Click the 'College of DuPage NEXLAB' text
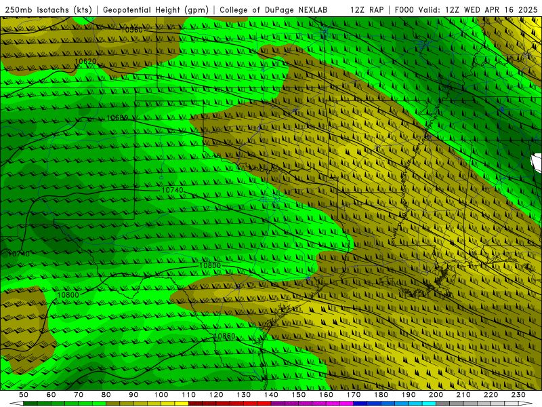This screenshot has height=407, width=542. coord(273,10)
